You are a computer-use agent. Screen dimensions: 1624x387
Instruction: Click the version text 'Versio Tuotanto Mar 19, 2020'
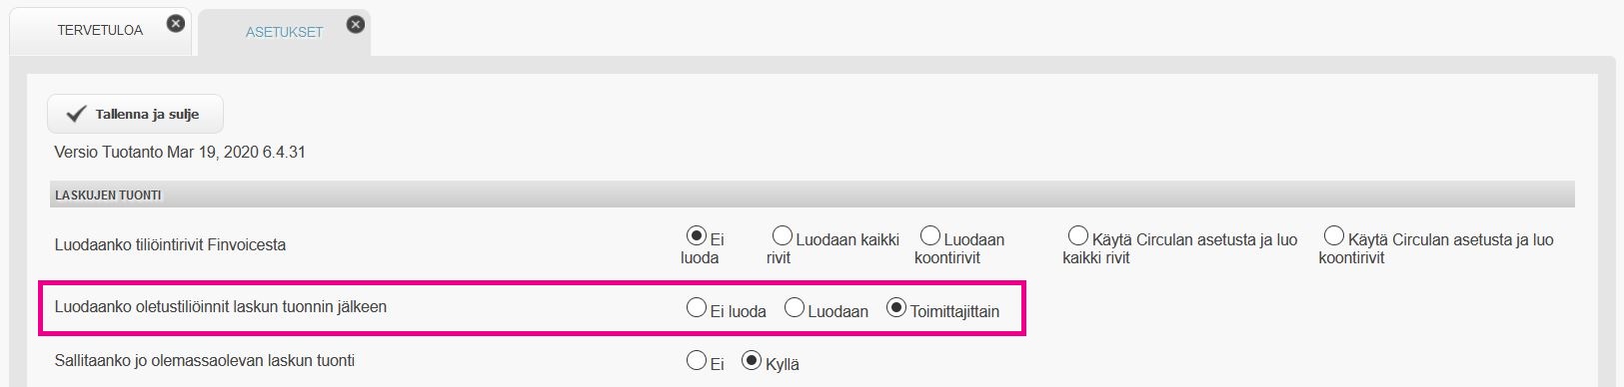(x=156, y=153)
